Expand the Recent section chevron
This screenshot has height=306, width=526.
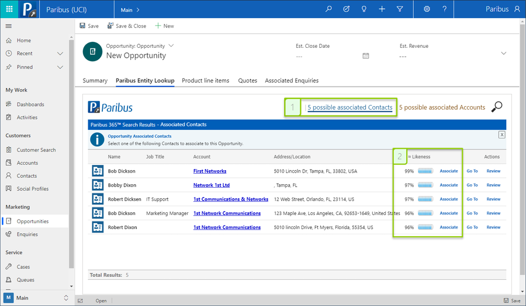[x=60, y=54]
